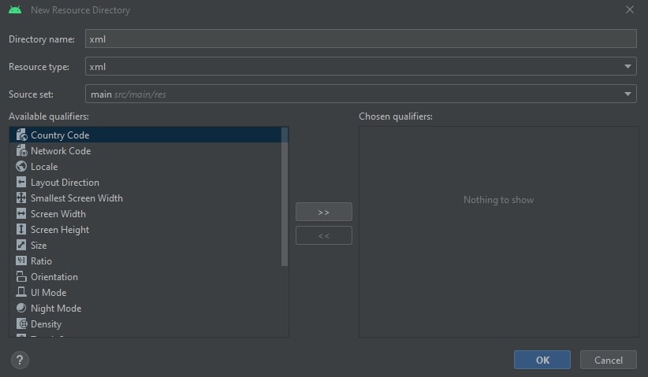This screenshot has height=377, width=648.
Task: Click the available qualifiers list scrollbar
Action: point(285,197)
